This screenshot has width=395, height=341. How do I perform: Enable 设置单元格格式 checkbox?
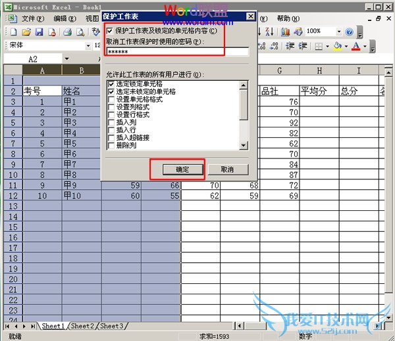(x=111, y=100)
